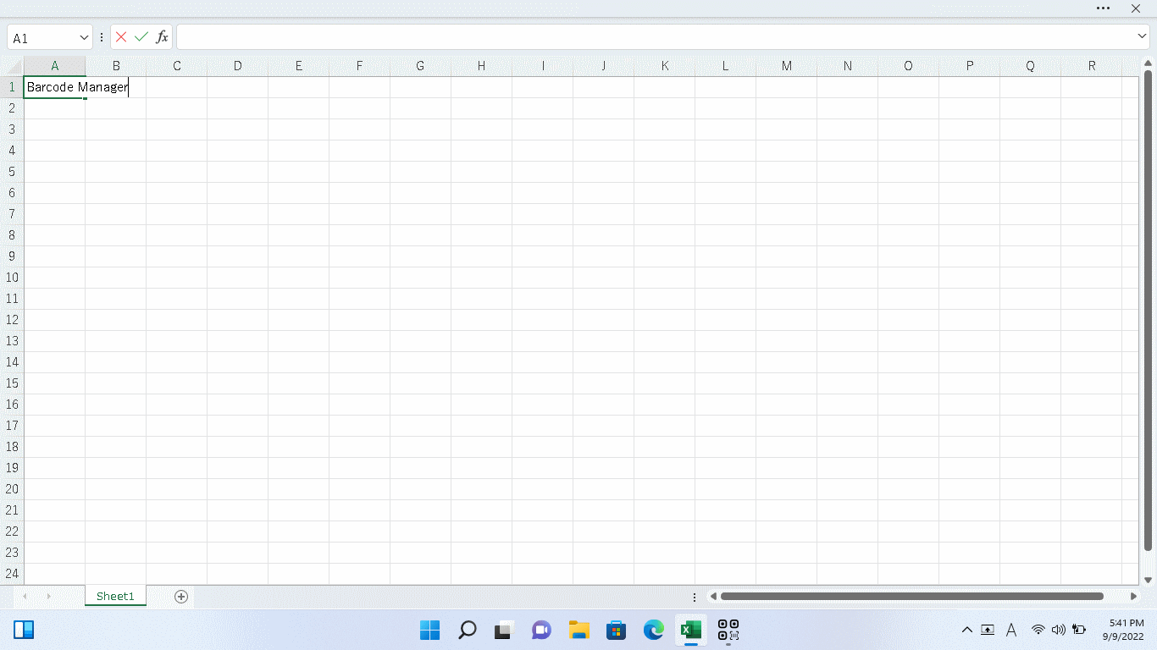Check battery status in the system tray
Viewport: 1157px width, 650px height.
click(x=1079, y=630)
